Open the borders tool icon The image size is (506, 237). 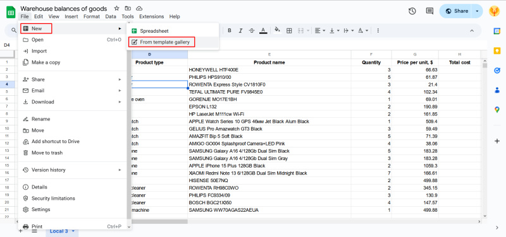coord(289,30)
